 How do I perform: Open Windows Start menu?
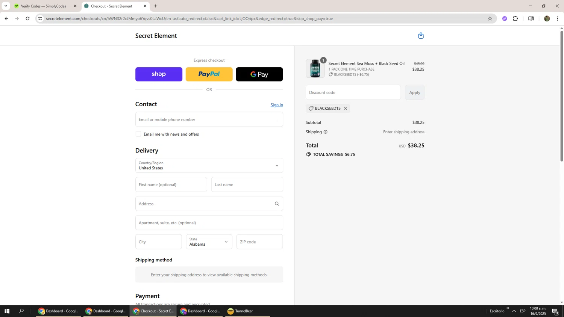click(x=6, y=311)
